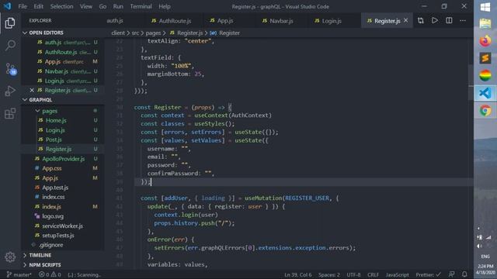Open .gitignore in the file tree
Screen dimensions: 497x279
50,245
